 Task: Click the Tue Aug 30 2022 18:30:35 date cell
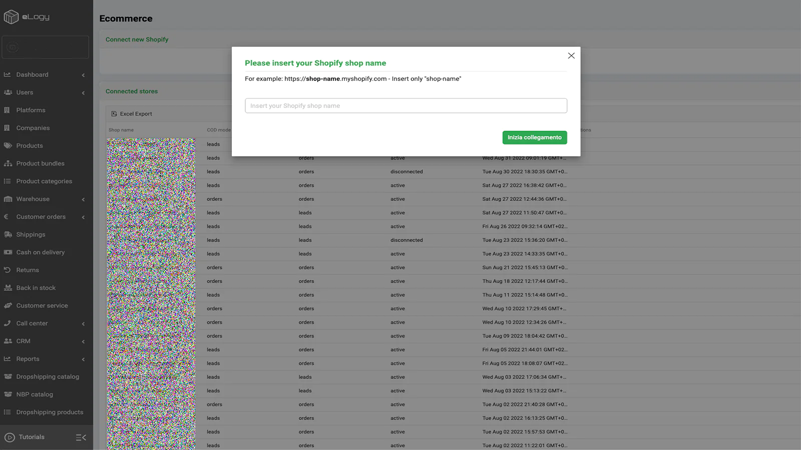click(x=525, y=171)
